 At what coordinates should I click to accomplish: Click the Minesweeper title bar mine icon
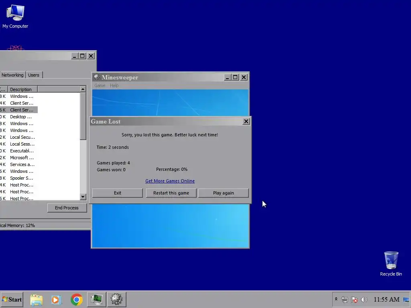(x=97, y=77)
